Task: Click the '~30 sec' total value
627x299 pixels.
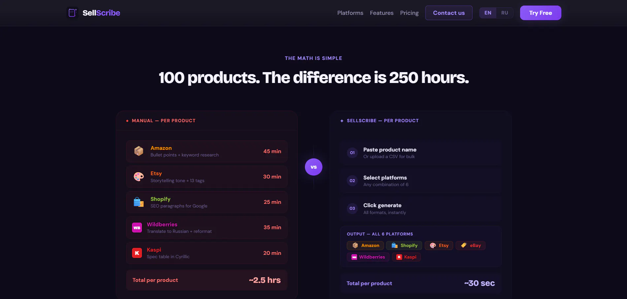Action: point(479,283)
